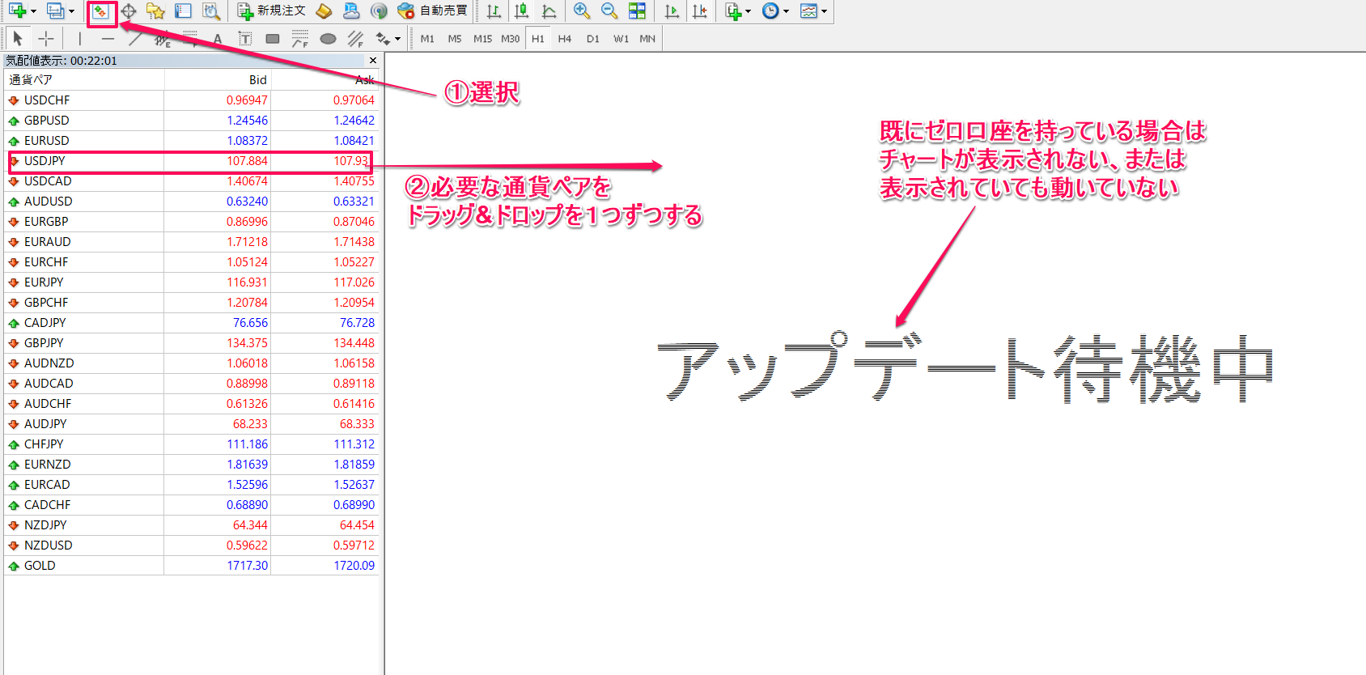This screenshot has height=675, width=1366.
Task: Switch chart to line chart style
Action: coord(549,11)
